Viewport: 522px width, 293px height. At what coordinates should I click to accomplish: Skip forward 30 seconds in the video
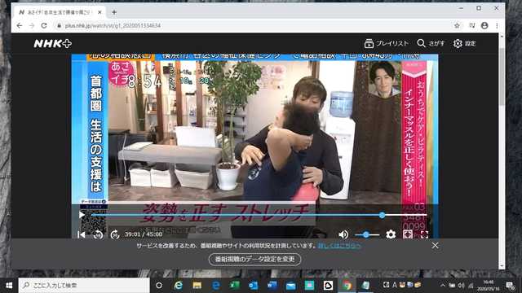click(115, 234)
